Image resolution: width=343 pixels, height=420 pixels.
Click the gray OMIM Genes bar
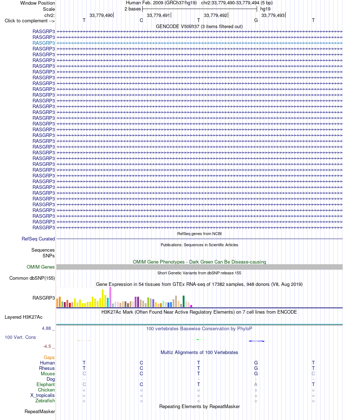pos(199,267)
